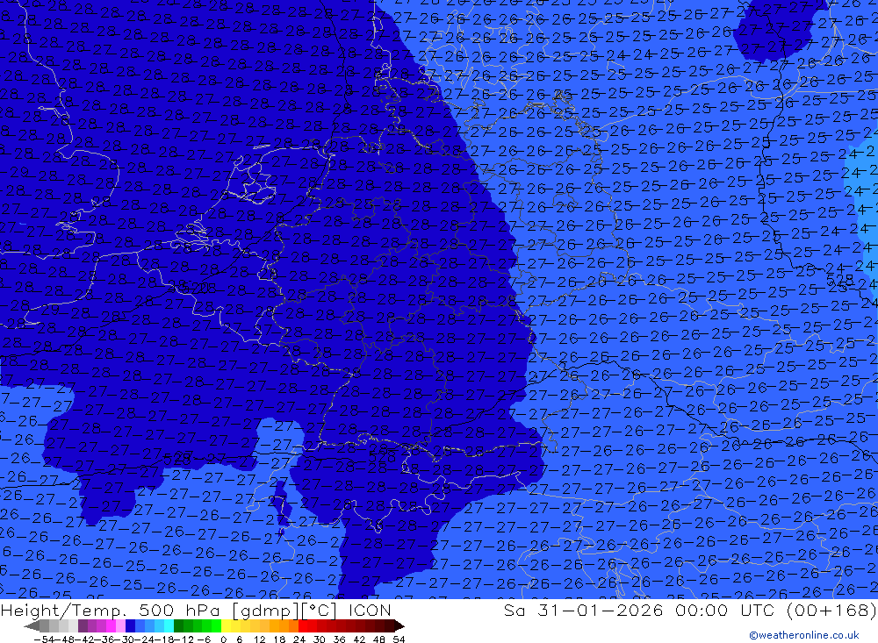Image resolution: width=878 pixels, height=643 pixels.
Task: Click the 'Sa 31-01-2026 00:00 UTC' date label
Action: coord(639,610)
